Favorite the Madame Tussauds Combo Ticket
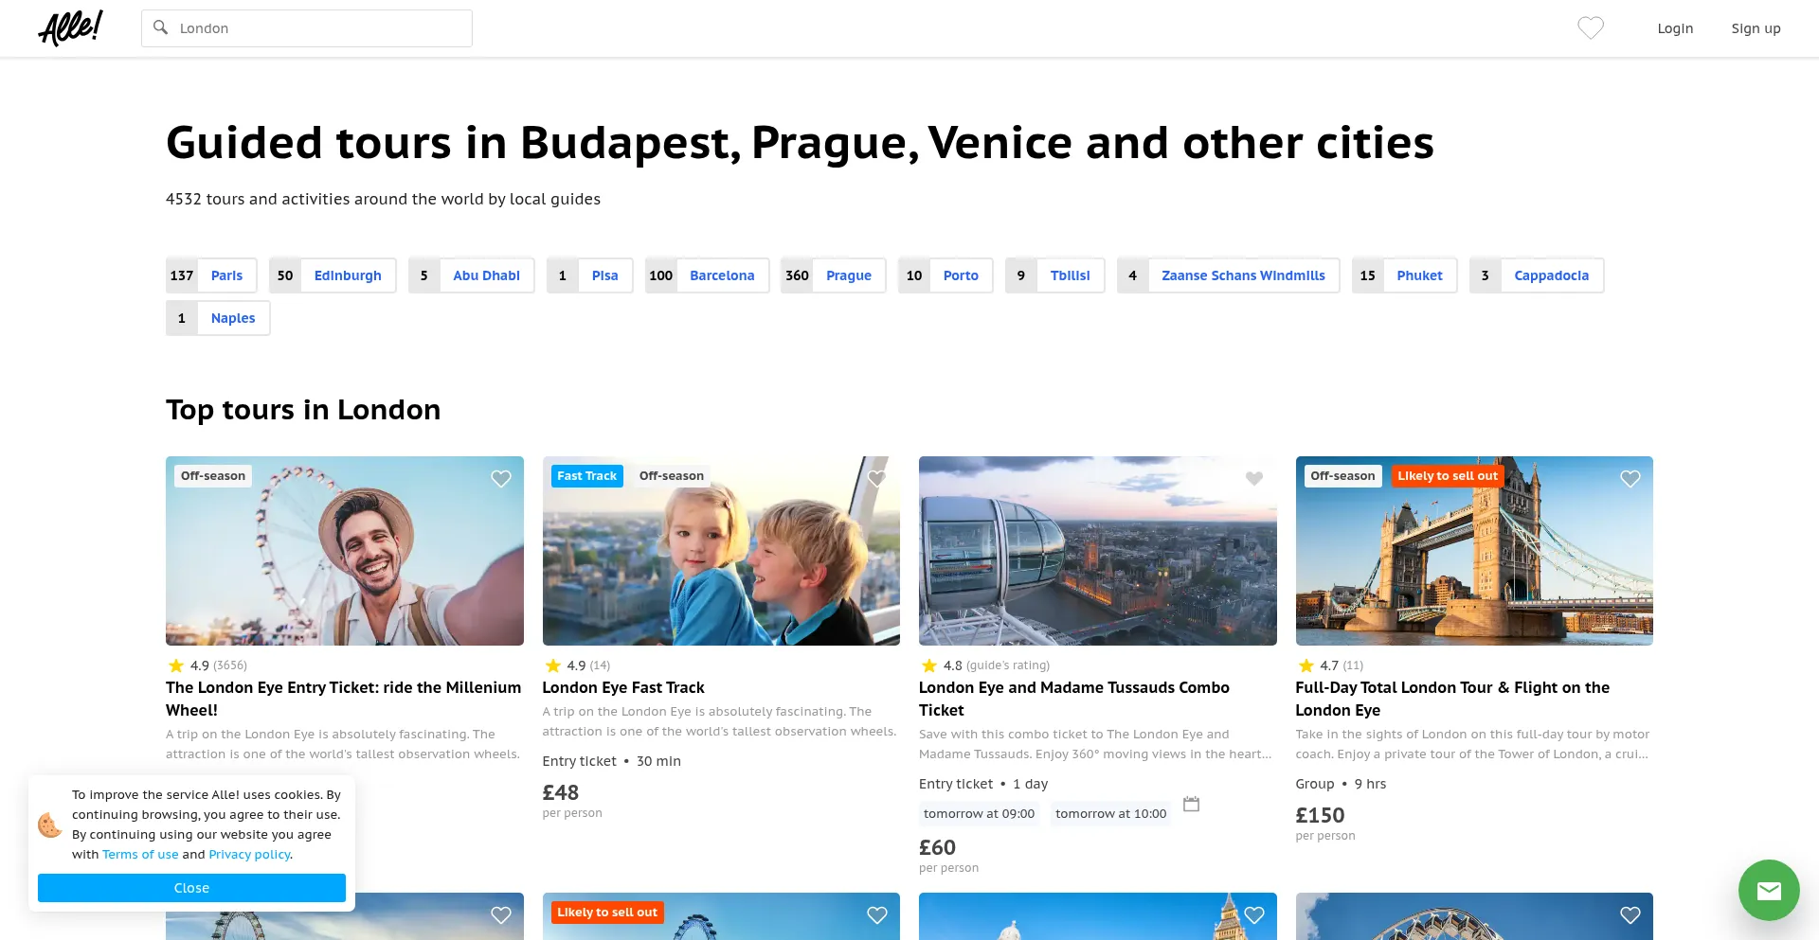The width and height of the screenshot is (1819, 940). tap(1254, 479)
